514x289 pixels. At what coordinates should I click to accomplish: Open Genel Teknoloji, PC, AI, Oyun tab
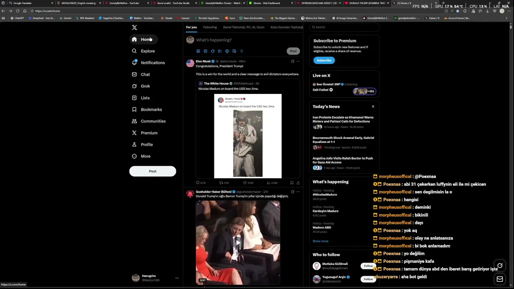[x=243, y=27]
